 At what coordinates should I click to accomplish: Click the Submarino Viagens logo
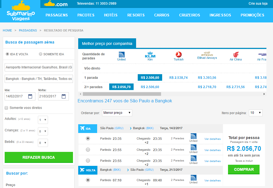(x=21, y=11)
